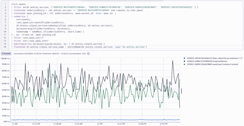Image resolution: width=244 pixels, height=126 pixels.
Task: Click "isServiceEntry =" fieldsAdd line
Action: tap(77, 10)
